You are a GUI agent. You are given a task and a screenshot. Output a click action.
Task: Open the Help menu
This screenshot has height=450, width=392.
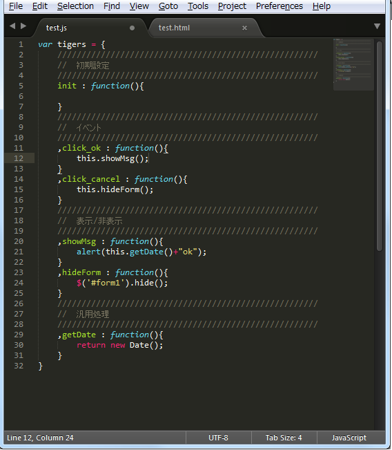pos(322,6)
